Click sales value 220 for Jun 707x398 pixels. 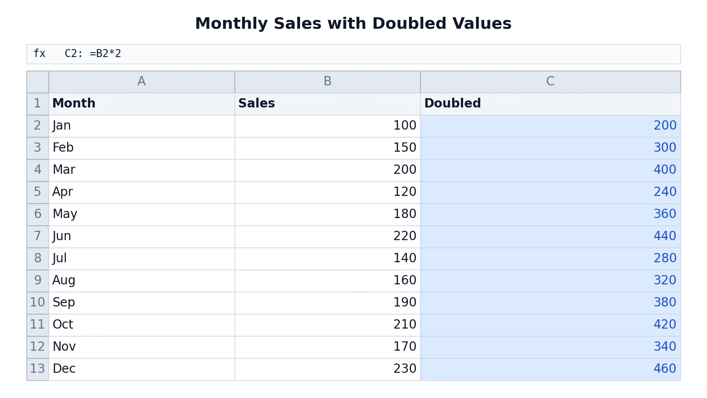pyautogui.click(x=327, y=237)
